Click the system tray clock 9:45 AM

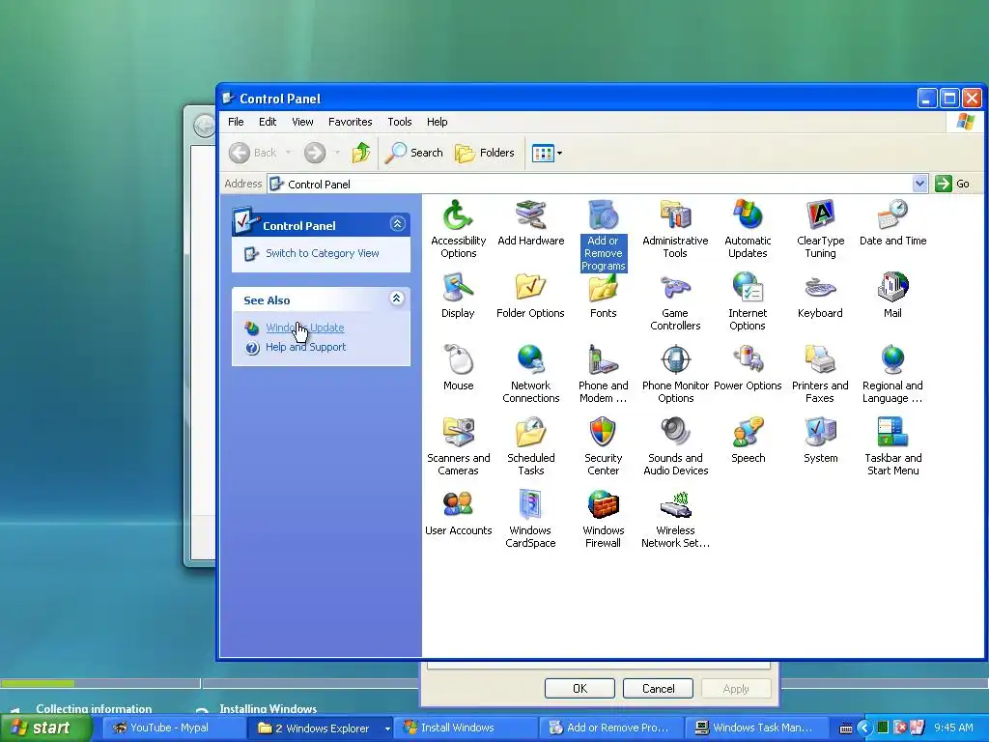[x=953, y=728]
